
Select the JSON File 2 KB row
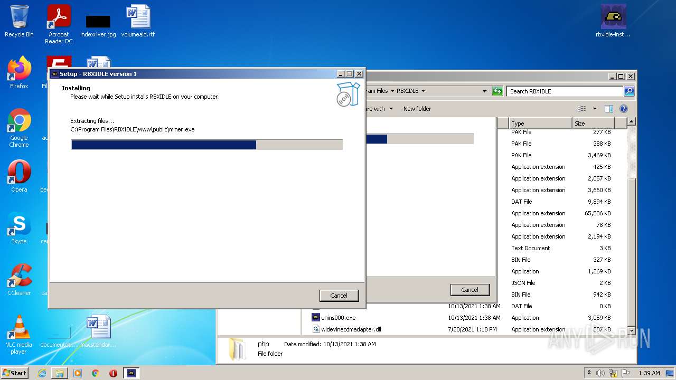(x=561, y=283)
